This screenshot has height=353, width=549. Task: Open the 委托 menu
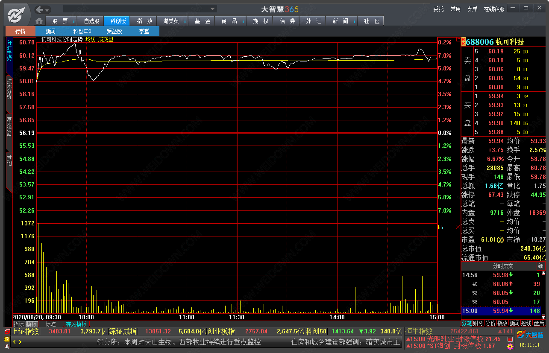pyautogui.click(x=438, y=9)
